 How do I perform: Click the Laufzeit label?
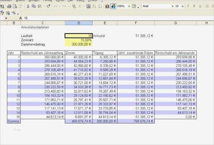tap(27, 36)
